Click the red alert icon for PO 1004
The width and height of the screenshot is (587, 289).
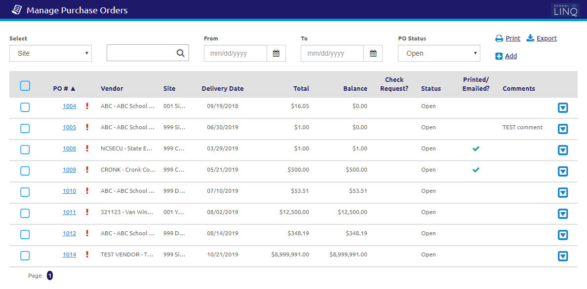coord(87,106)
